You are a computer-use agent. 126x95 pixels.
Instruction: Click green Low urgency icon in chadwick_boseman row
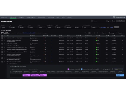pos(96,62)
